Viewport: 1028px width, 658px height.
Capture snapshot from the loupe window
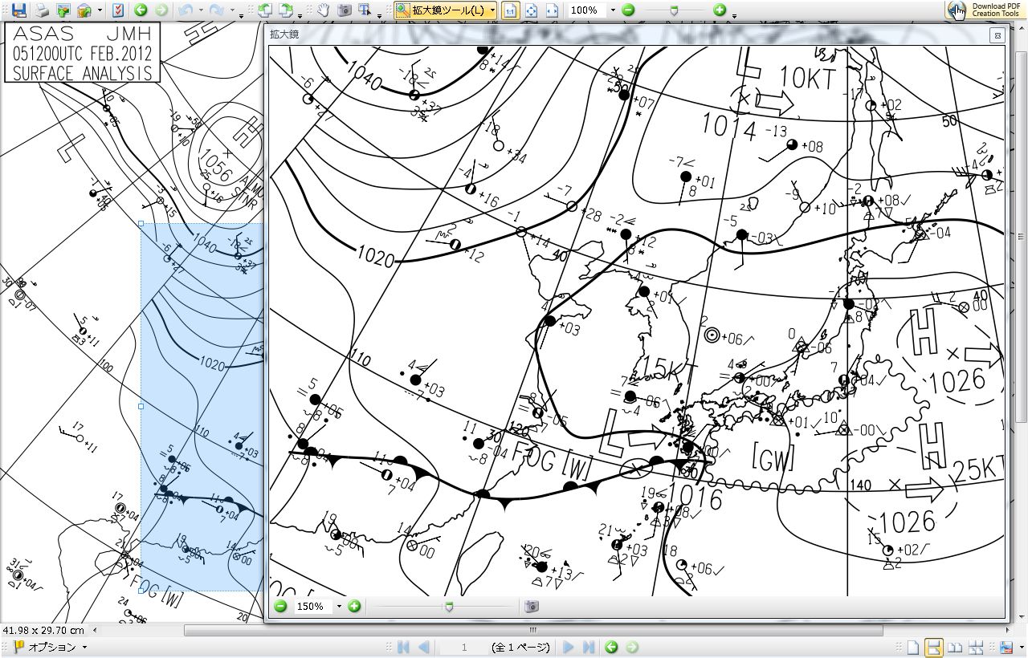531,607
